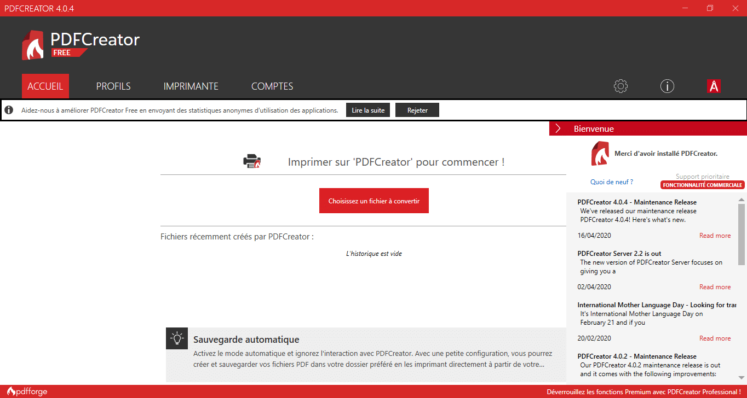The image size is (747, 398).
Task: Open the IMPRIMANTE tab
Action: 191,86
